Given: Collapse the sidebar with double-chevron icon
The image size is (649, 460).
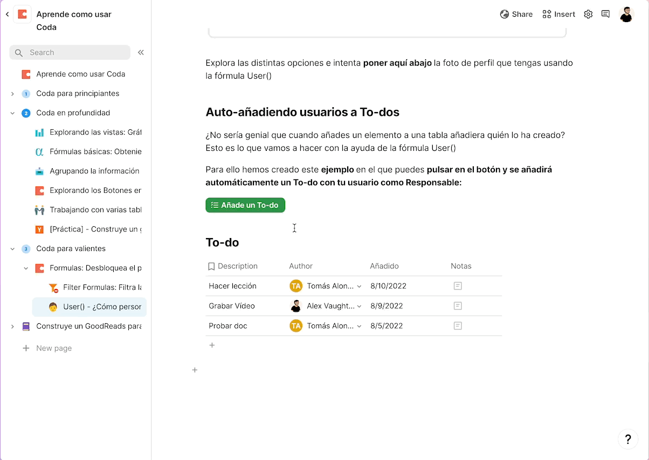Looking at the screenshot, I should [x=141, y=52].
